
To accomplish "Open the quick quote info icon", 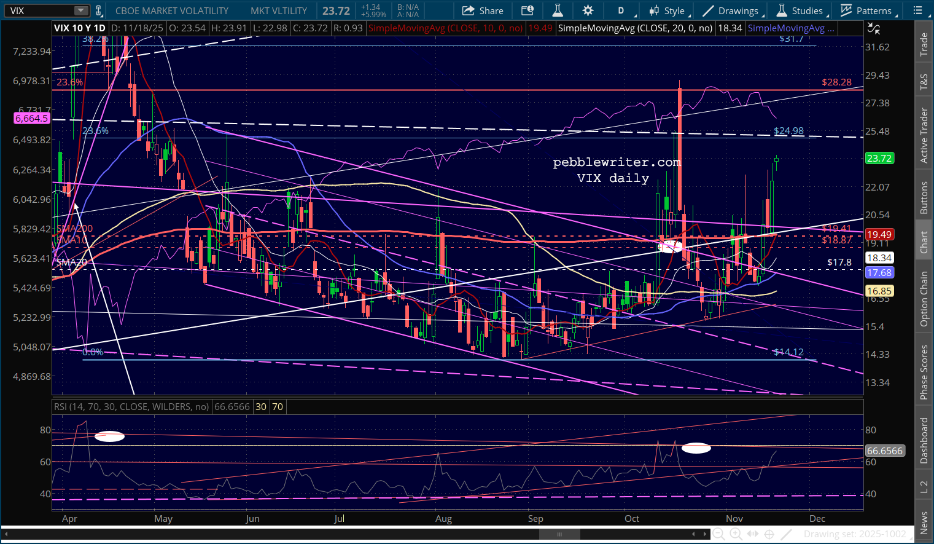I will tap(527, 10).
